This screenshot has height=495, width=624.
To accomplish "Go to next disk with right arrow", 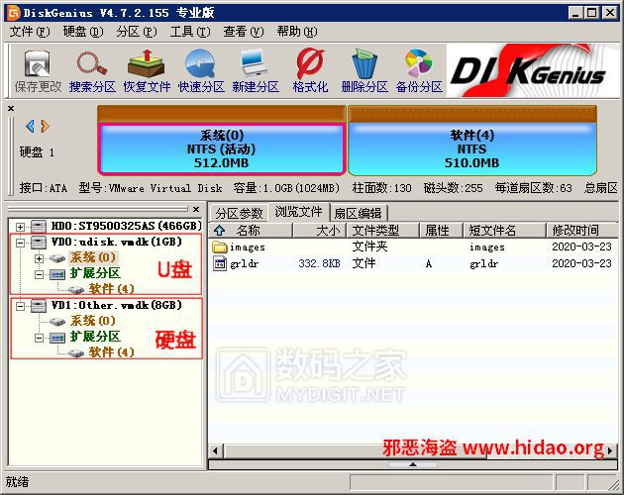I will point(45,126).
